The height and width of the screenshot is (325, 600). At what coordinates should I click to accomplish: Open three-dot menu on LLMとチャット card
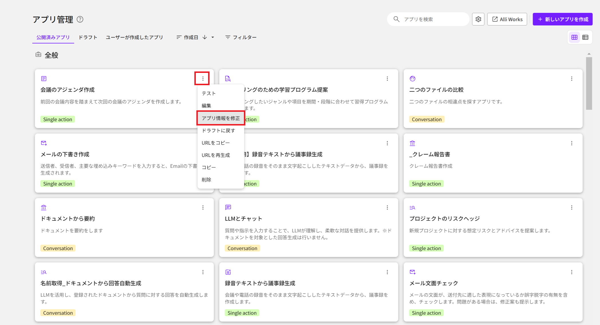(x=387, y=208)
